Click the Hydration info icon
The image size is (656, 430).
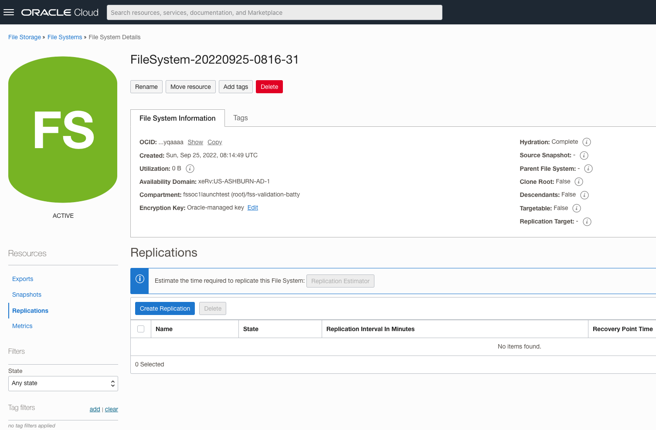click(587, 142)
